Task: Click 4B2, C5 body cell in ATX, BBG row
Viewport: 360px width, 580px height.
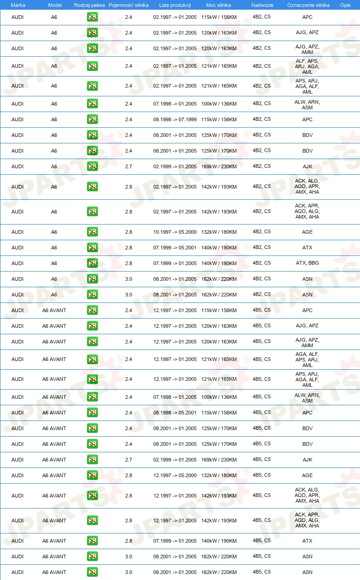Action: click(x=261, y=263)
